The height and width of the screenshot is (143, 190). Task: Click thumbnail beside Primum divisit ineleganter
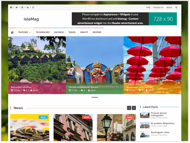coord(145,115)
